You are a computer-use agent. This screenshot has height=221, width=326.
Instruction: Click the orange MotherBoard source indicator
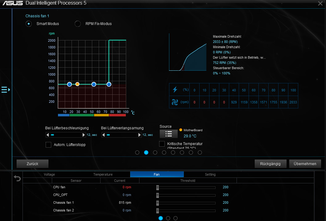(181, 130)
